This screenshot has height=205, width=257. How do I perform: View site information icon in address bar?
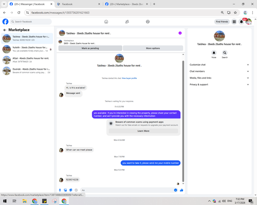point(27,12)
